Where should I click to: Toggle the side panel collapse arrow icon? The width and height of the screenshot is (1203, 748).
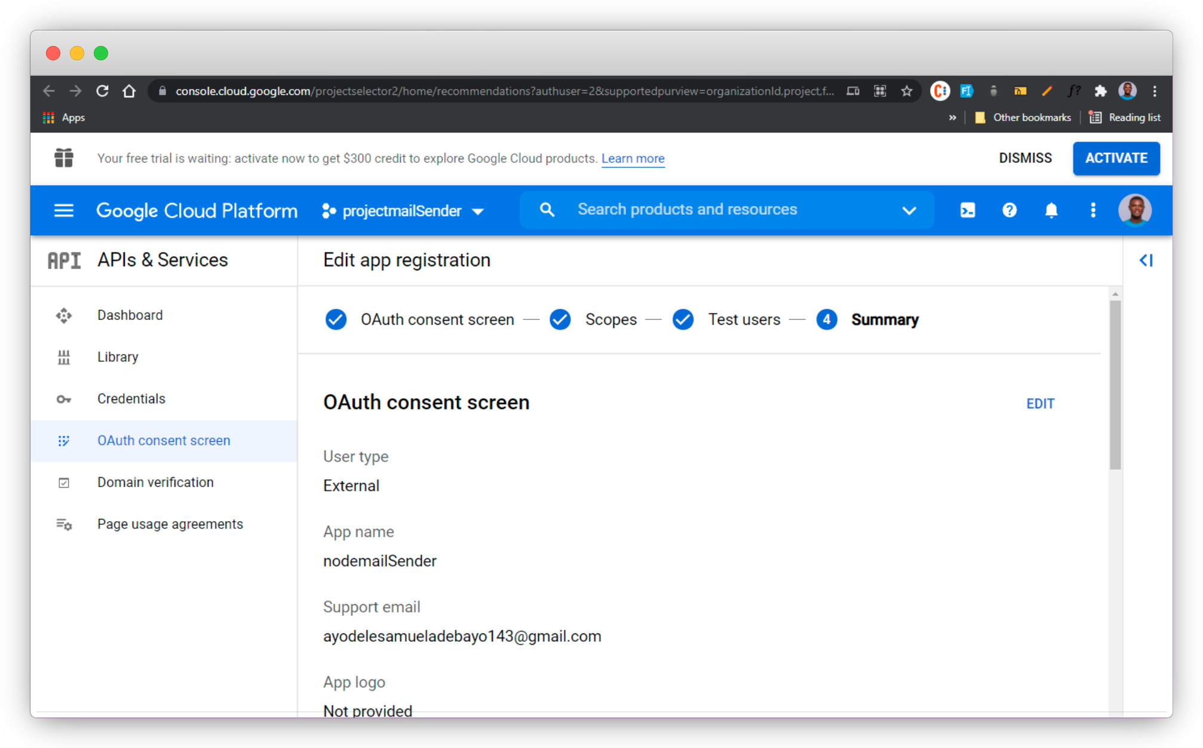(1146, 260)
